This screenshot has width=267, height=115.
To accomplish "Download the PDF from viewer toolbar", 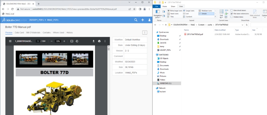I will click(93, 41).
